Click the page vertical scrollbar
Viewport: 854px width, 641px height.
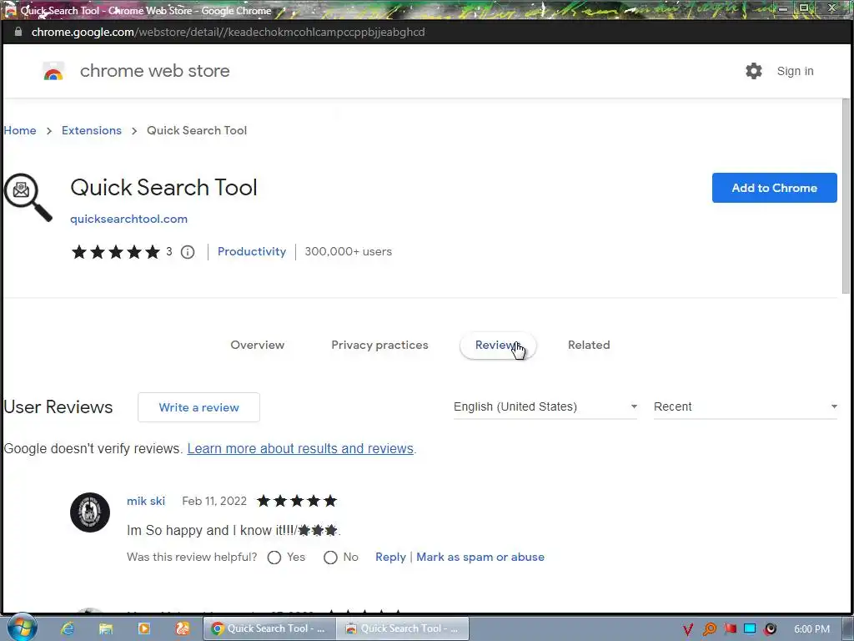click(x=846, y=196)
